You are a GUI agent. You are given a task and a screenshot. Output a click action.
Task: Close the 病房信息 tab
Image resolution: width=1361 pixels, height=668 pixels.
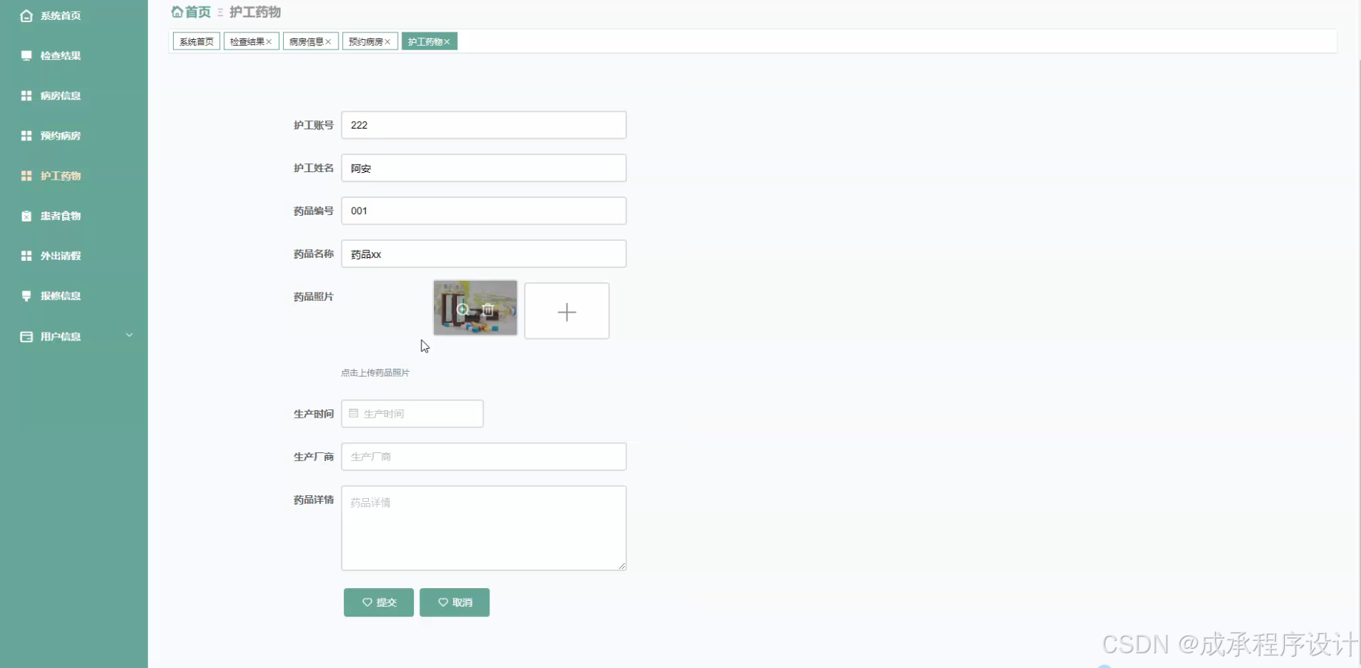click(328, 42)
